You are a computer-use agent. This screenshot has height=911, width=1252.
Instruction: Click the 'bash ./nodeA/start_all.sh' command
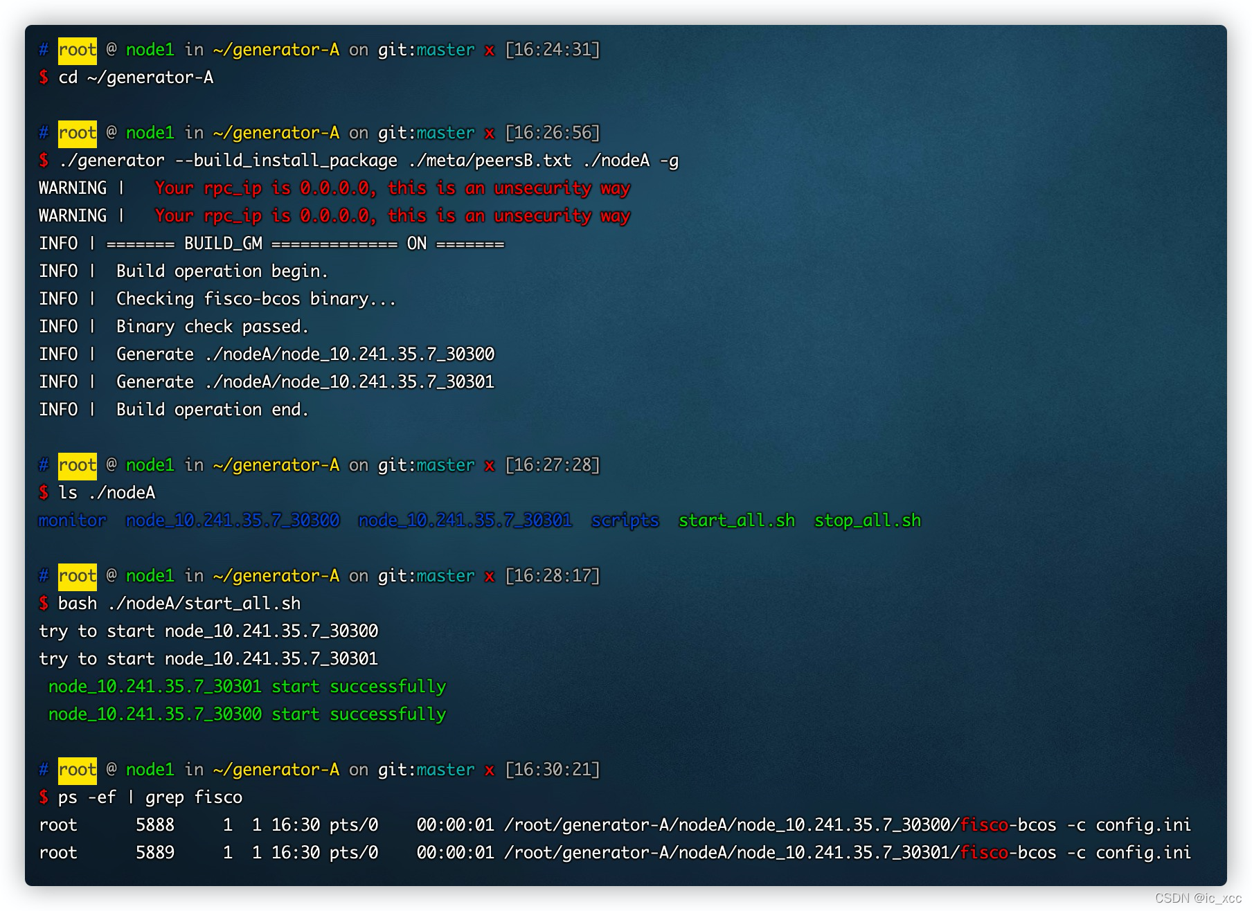(179, 604)
